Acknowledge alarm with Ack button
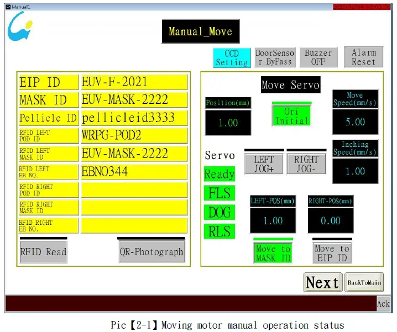Screen dimensions: 397x332 click(383, 303)
